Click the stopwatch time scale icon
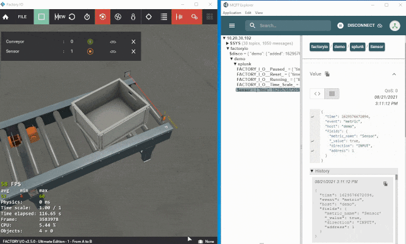 (x=87, y=17)
